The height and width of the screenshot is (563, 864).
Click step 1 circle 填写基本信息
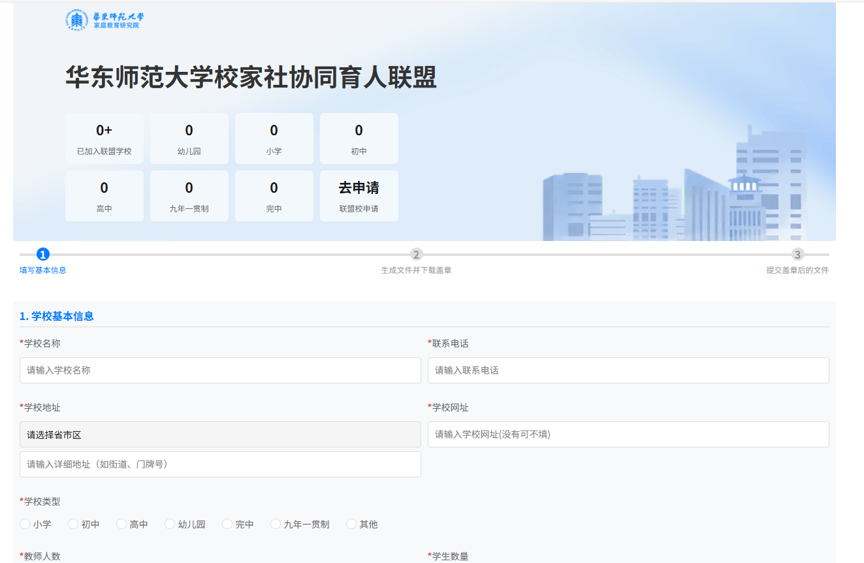[43, 255]
